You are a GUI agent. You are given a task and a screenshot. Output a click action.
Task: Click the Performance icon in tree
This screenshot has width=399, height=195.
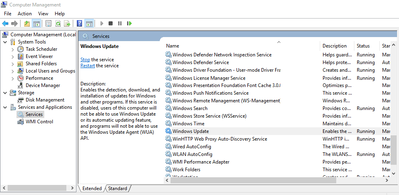point(21,78)
